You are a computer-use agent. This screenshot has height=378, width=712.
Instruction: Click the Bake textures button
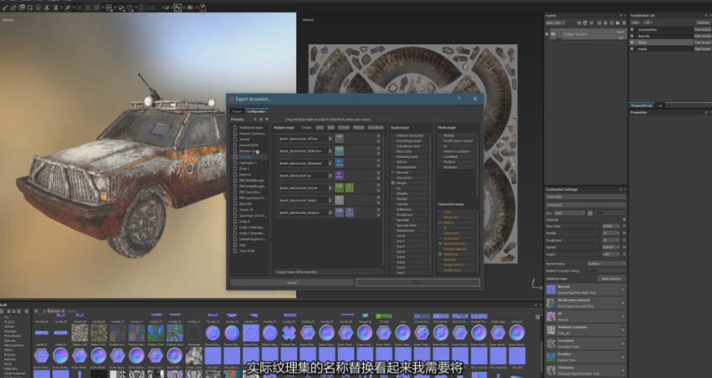click(x=610, y=278)
